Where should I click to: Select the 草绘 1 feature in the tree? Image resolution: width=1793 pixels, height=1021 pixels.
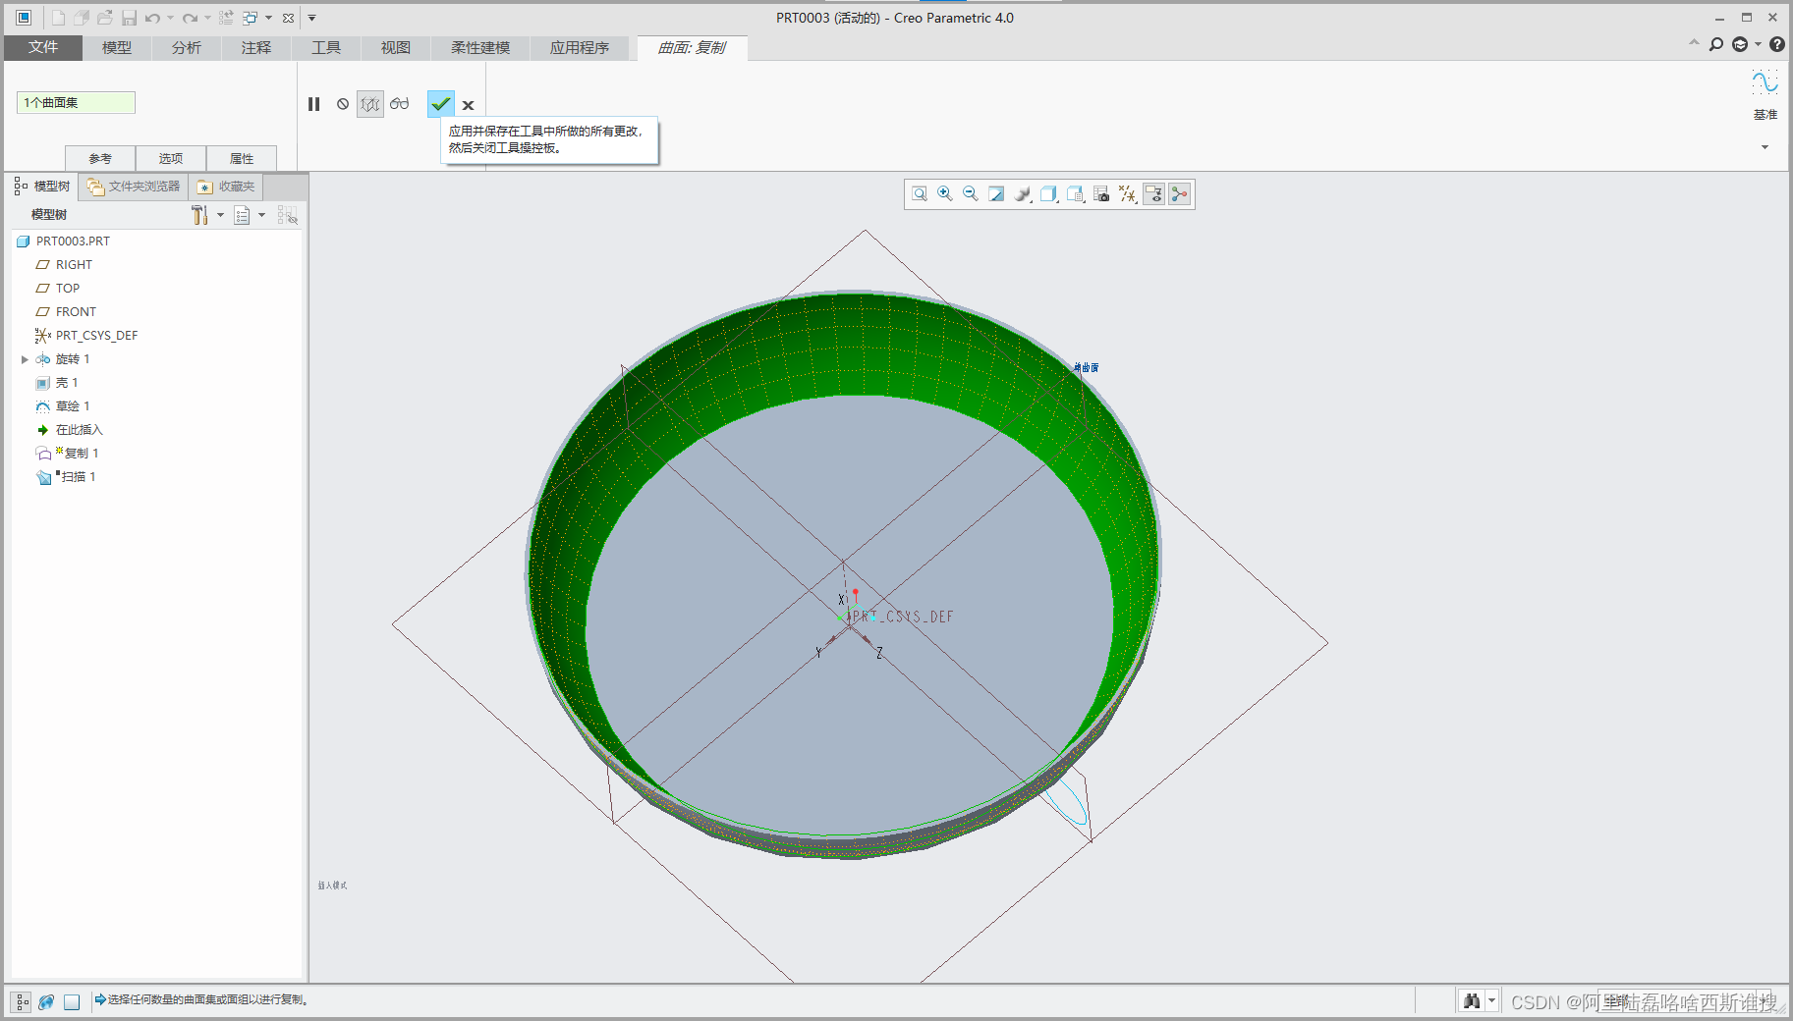[x=73, y=405]
